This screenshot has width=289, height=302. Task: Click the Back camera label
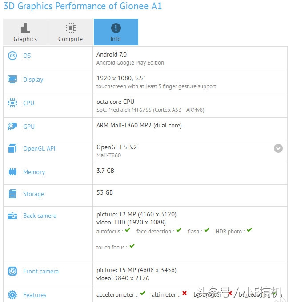point(40,216)
